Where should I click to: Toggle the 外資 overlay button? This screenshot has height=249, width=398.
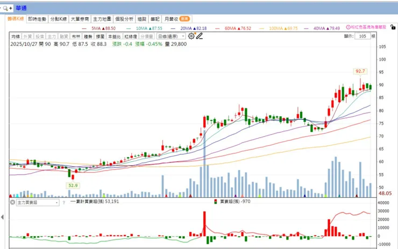coord(27,37)
